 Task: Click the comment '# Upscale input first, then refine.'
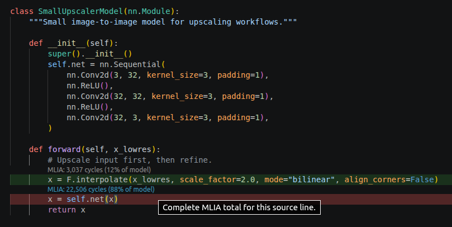tap(130, 160)
